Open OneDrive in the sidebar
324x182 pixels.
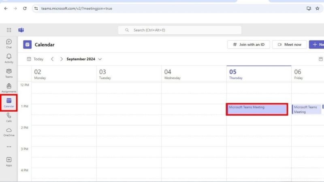point(9,132)
